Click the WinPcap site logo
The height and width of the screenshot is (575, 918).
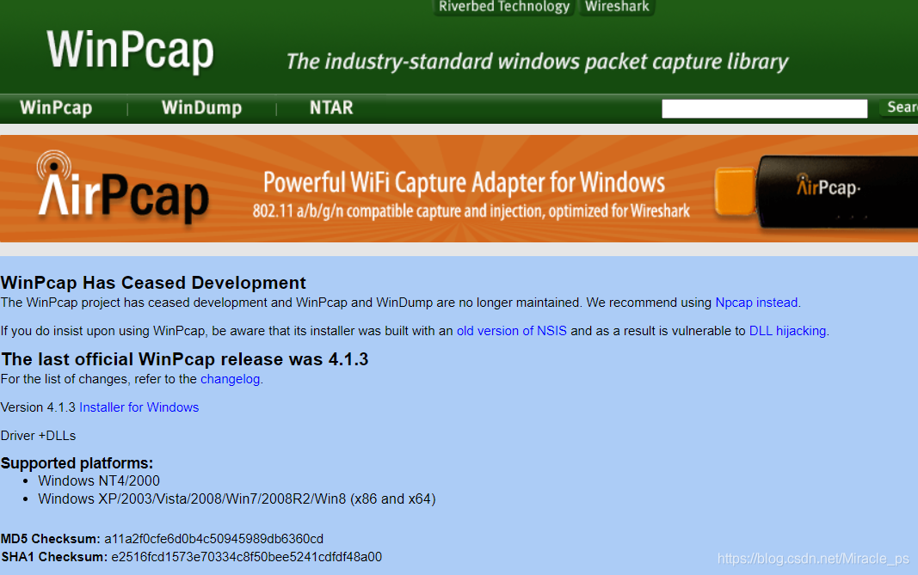[130, 52]
